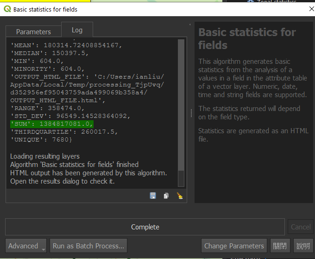Click the 關閉 close button
315x259 pixels.
point(280,246)
